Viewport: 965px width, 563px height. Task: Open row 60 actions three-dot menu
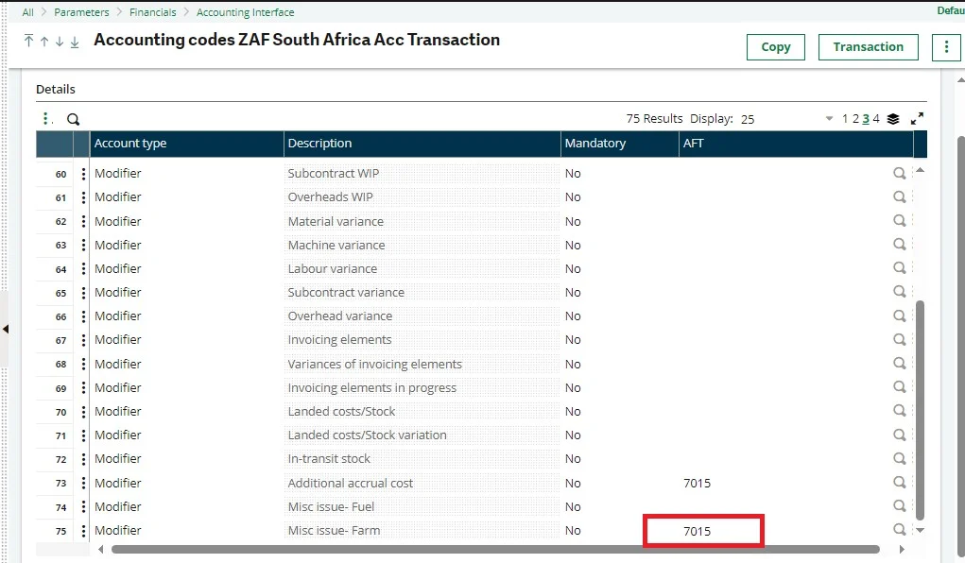coord(83,174)
